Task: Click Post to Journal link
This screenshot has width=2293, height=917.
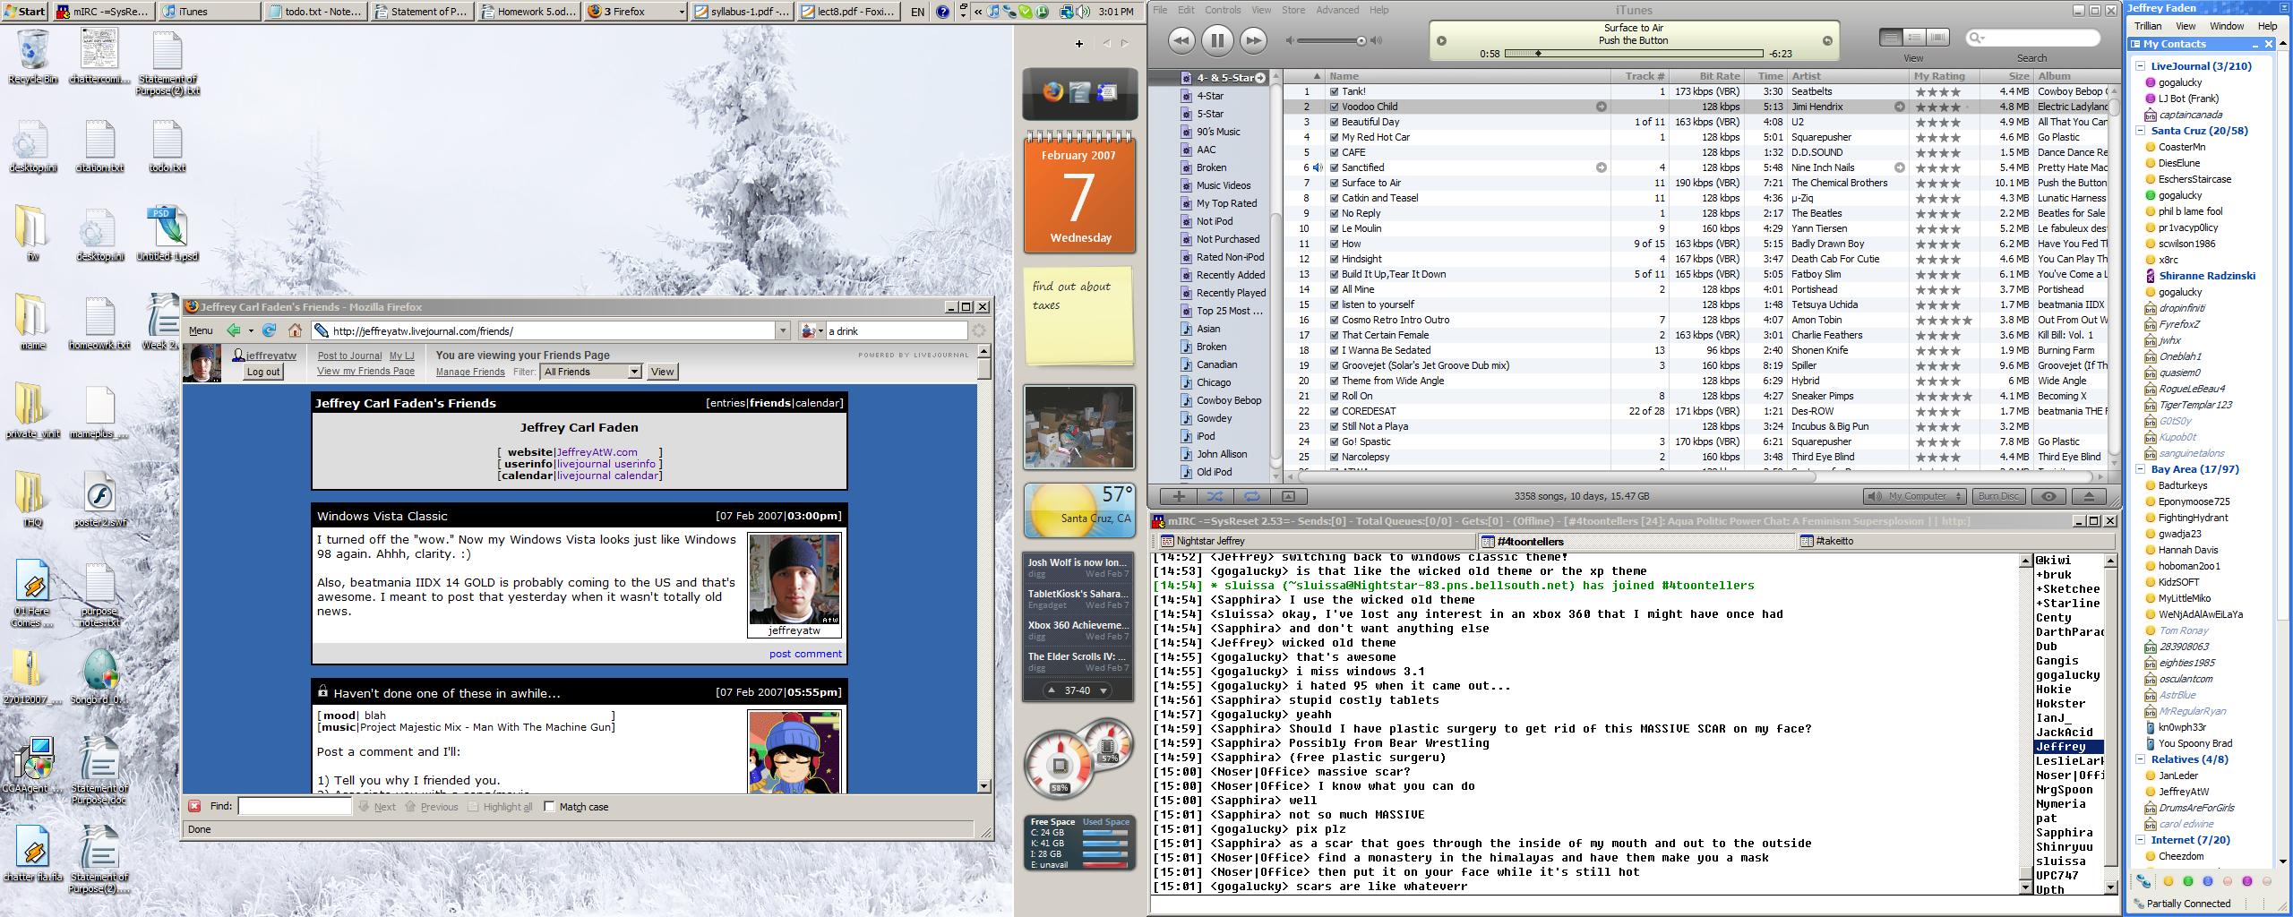Action: [349, 356]
